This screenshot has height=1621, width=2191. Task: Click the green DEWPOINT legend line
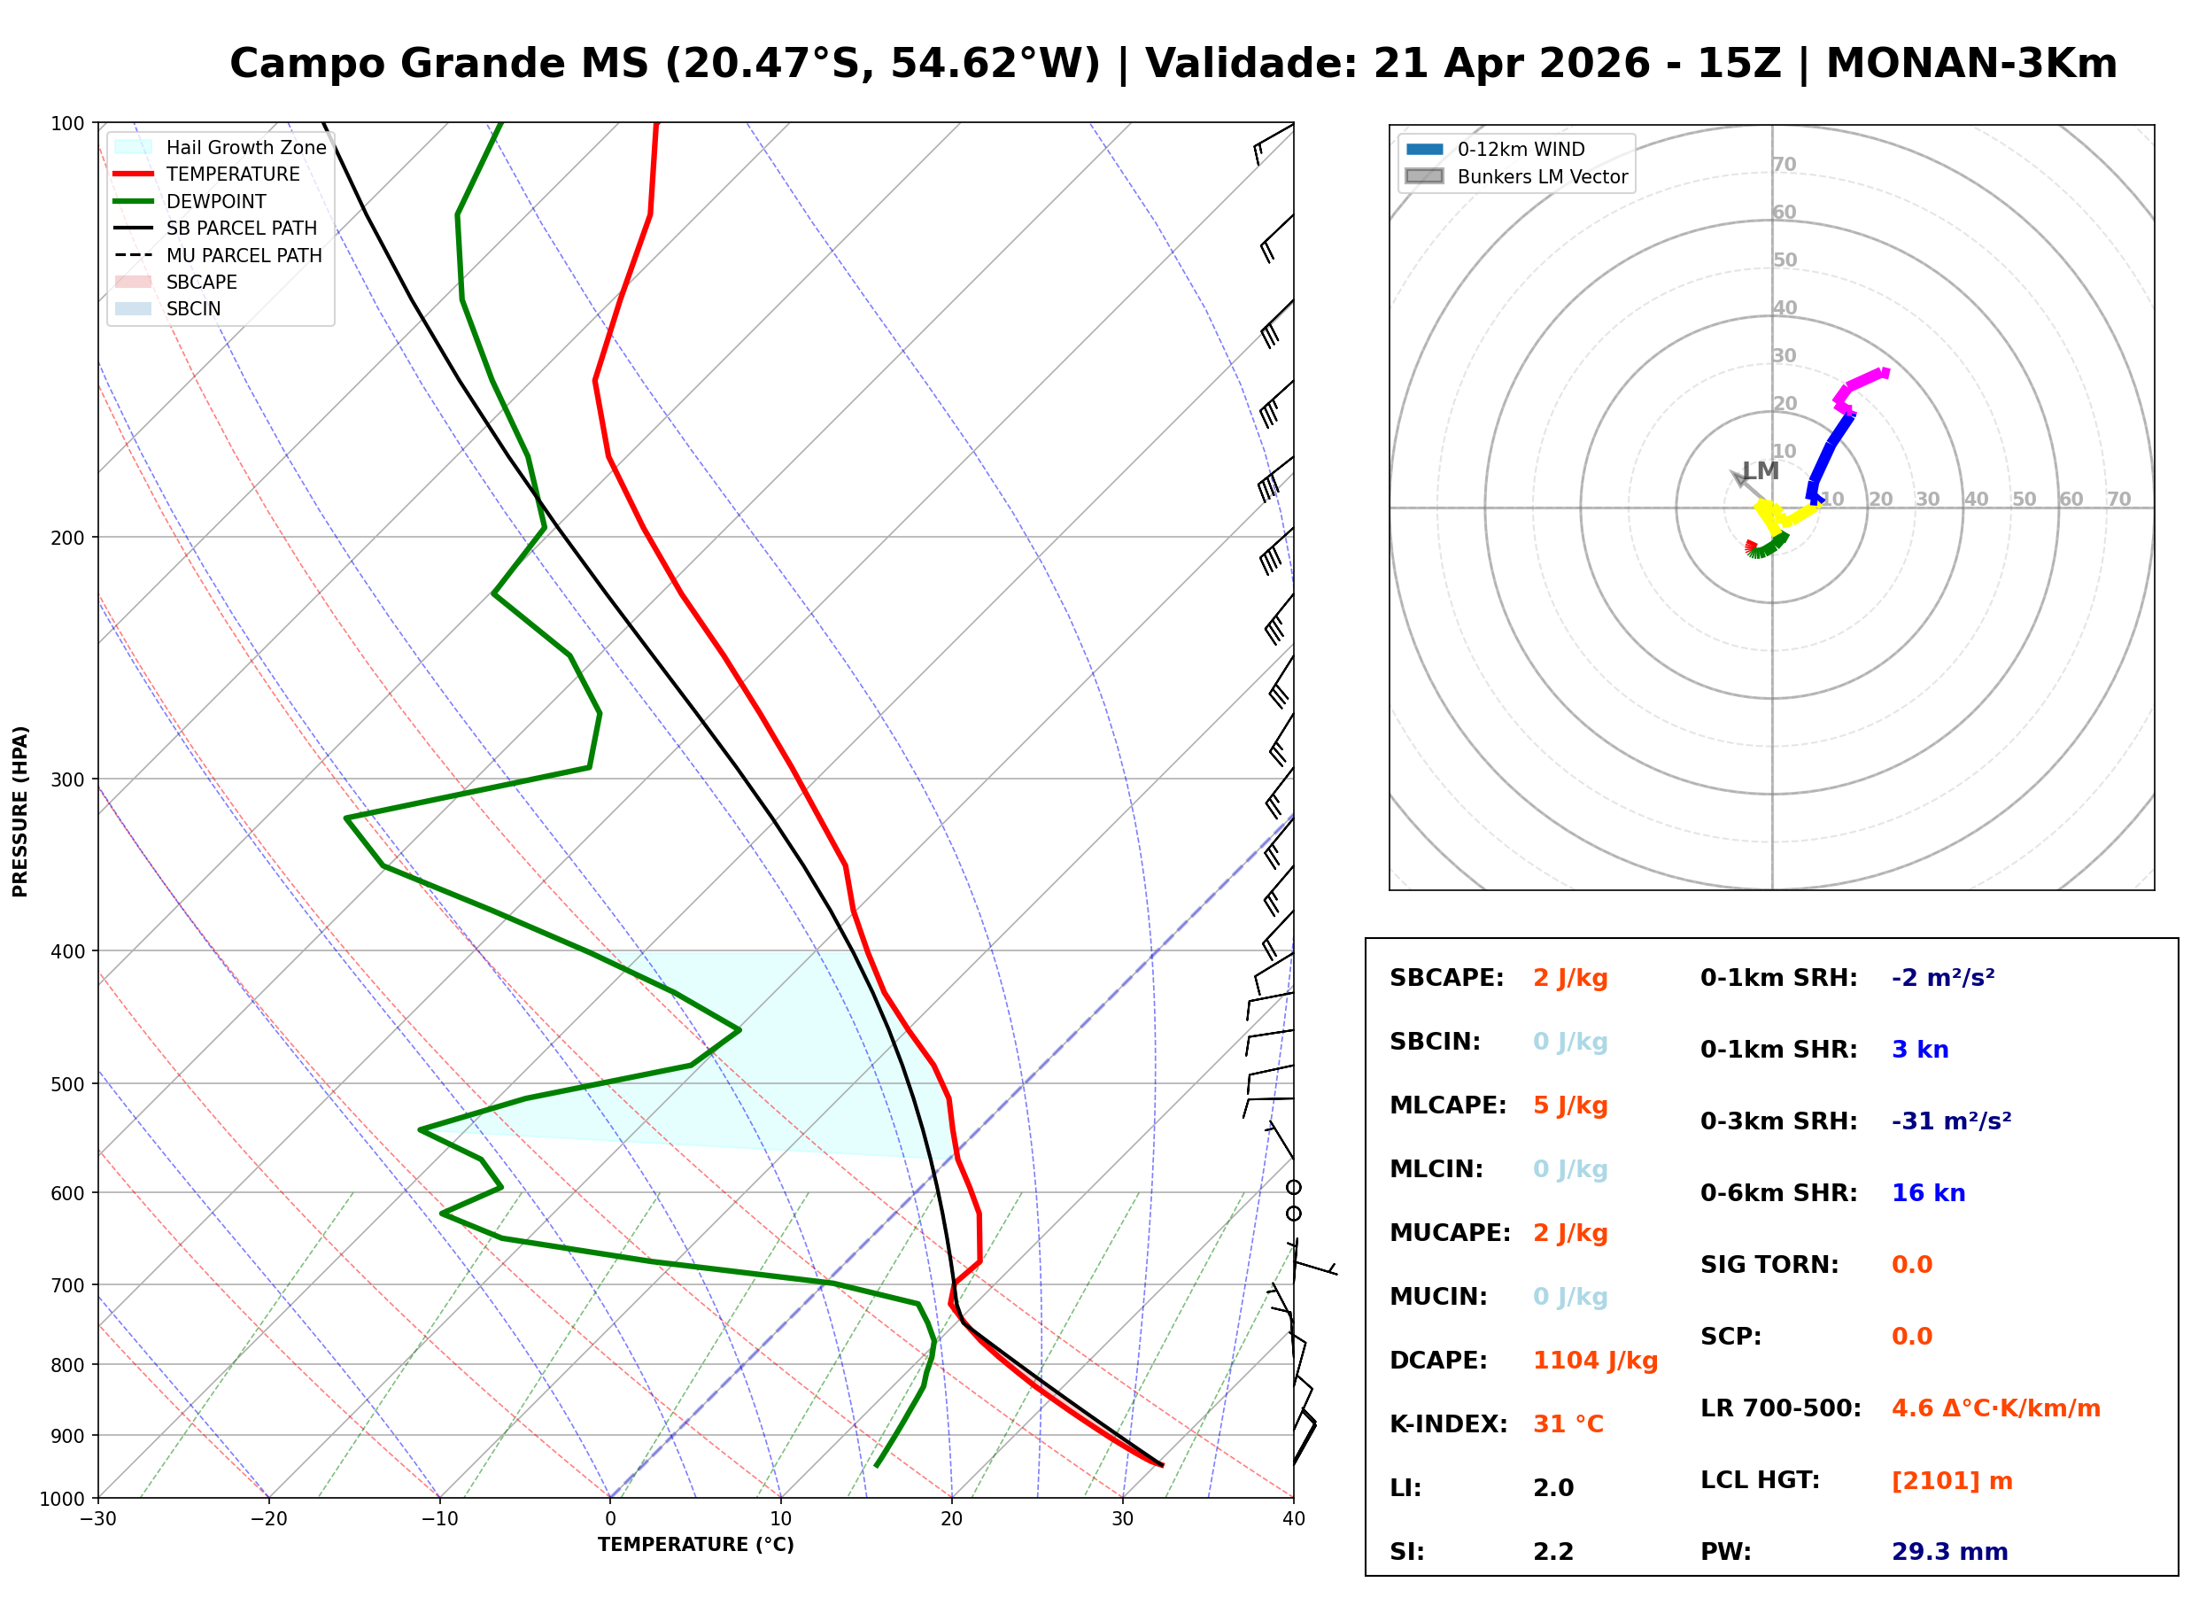[134, 201]
